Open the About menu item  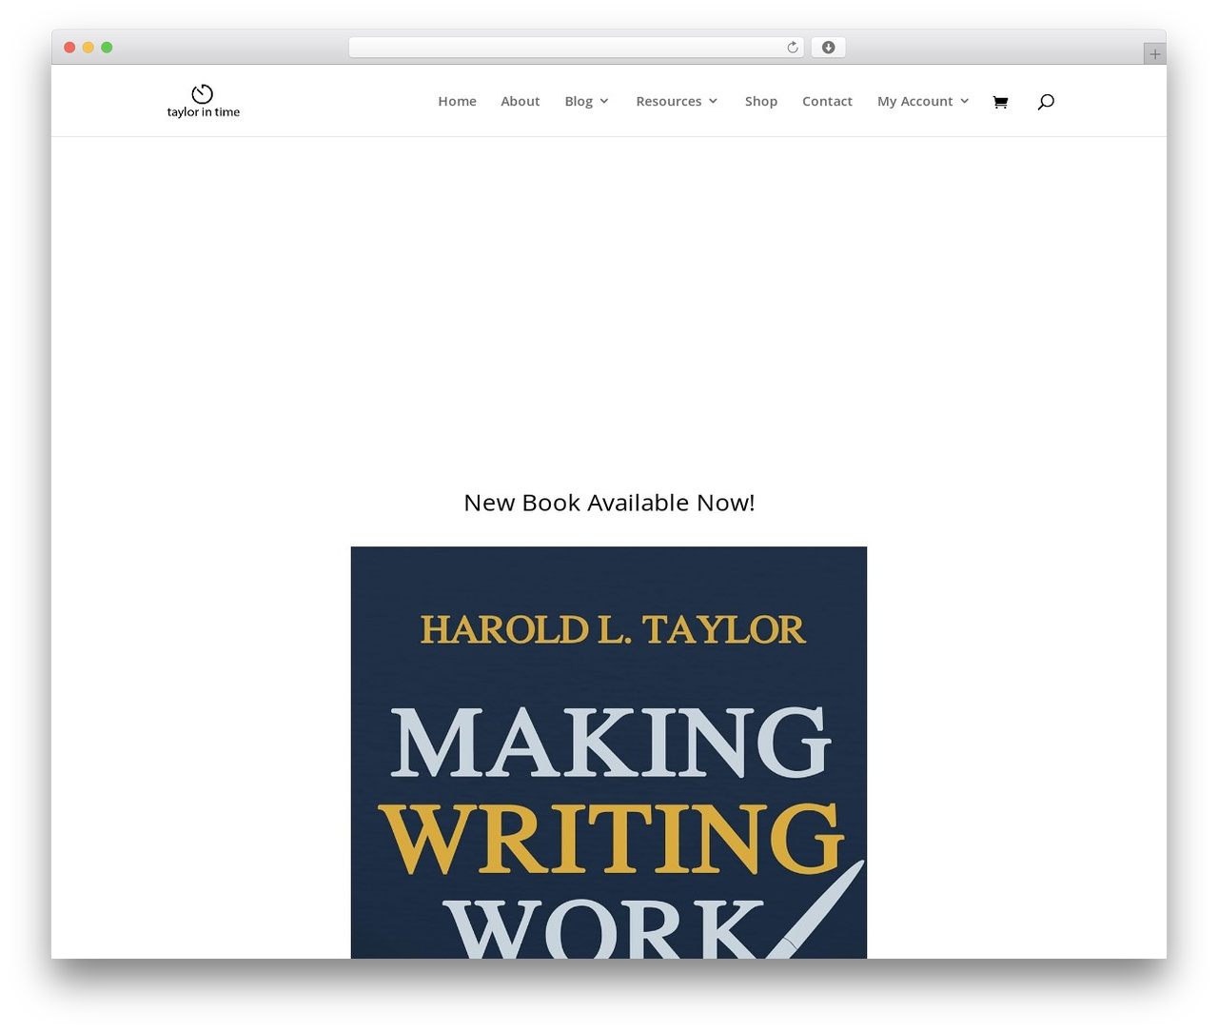[x=521, y=101]
